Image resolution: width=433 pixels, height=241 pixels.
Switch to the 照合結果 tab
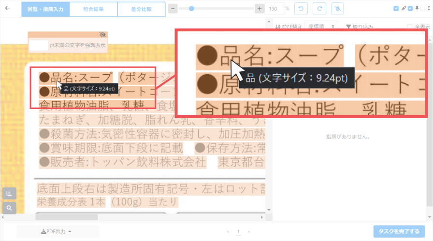coord(93,9)
